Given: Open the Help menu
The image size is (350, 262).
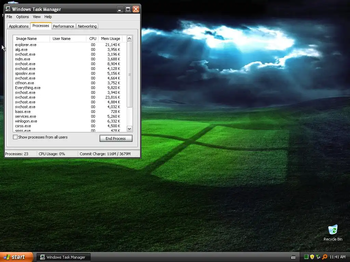Looking at the screenshot, I should (x=48, y=17).
